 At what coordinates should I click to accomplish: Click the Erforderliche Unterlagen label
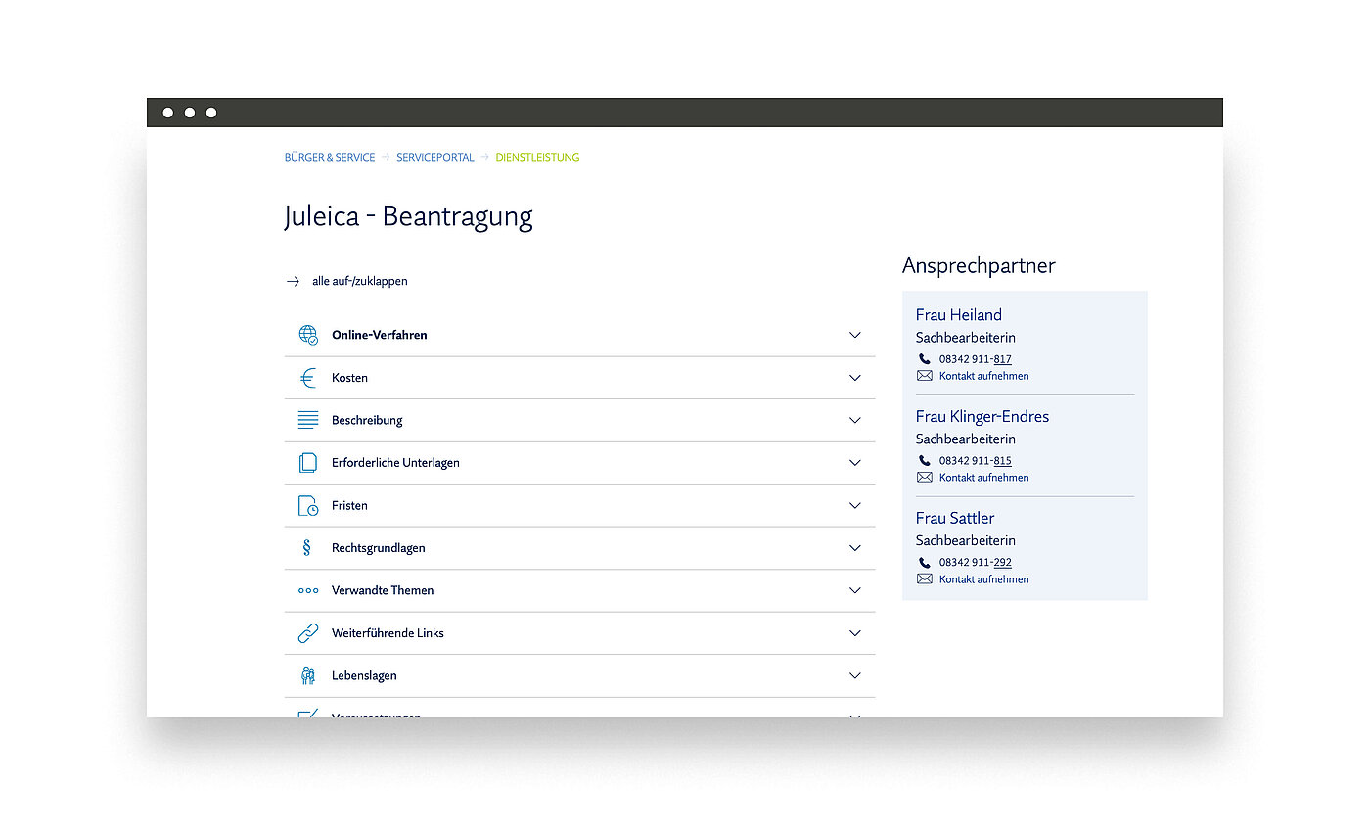pos(395,463)
